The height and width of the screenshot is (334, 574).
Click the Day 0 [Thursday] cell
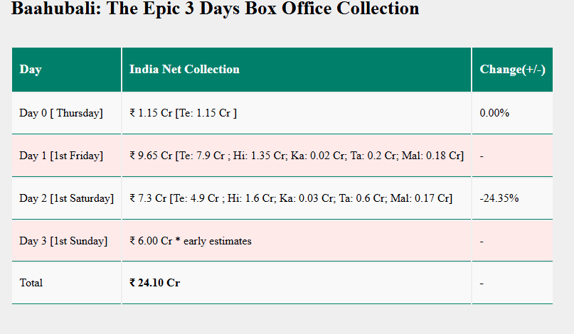(61, 113)
